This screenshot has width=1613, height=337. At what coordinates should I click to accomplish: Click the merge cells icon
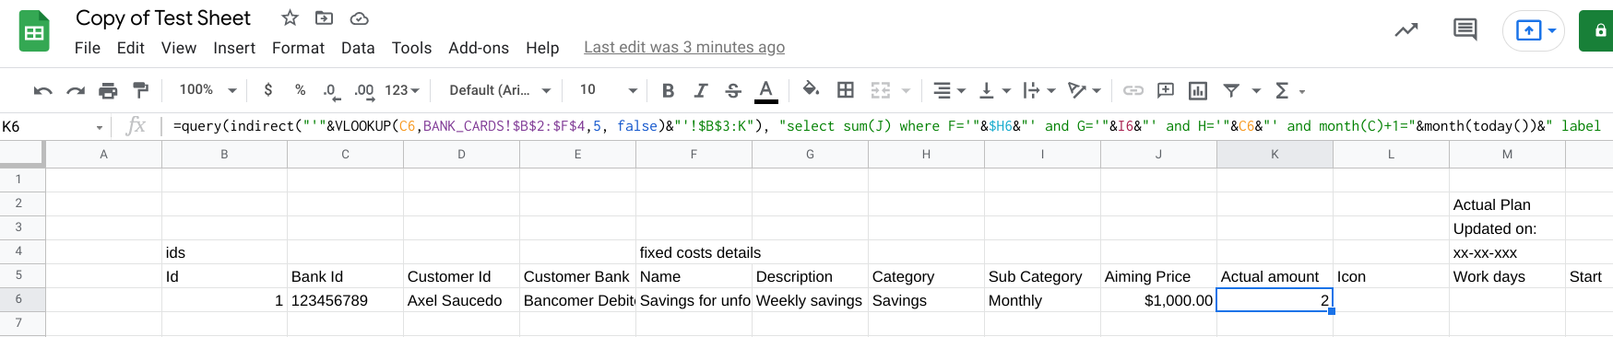881,90
